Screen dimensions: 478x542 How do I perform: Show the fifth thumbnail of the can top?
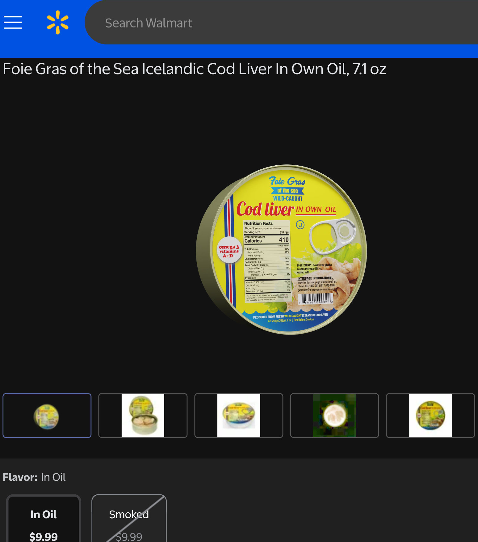pyautogui.click(x=430, y=415)
